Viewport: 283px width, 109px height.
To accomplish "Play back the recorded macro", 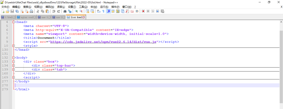I will 153,11.
